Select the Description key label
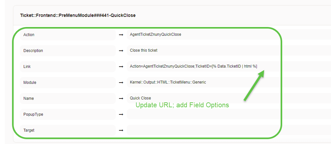This screenshot has width=331, height=144. pos(33,50)
